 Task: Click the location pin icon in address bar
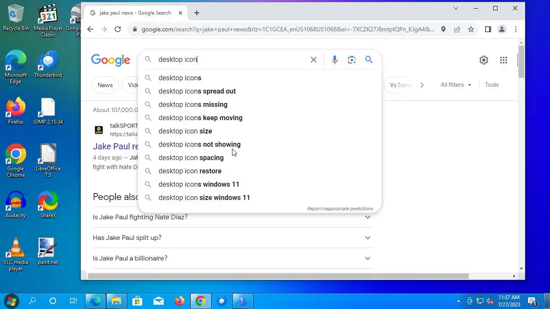pos(443,29)
